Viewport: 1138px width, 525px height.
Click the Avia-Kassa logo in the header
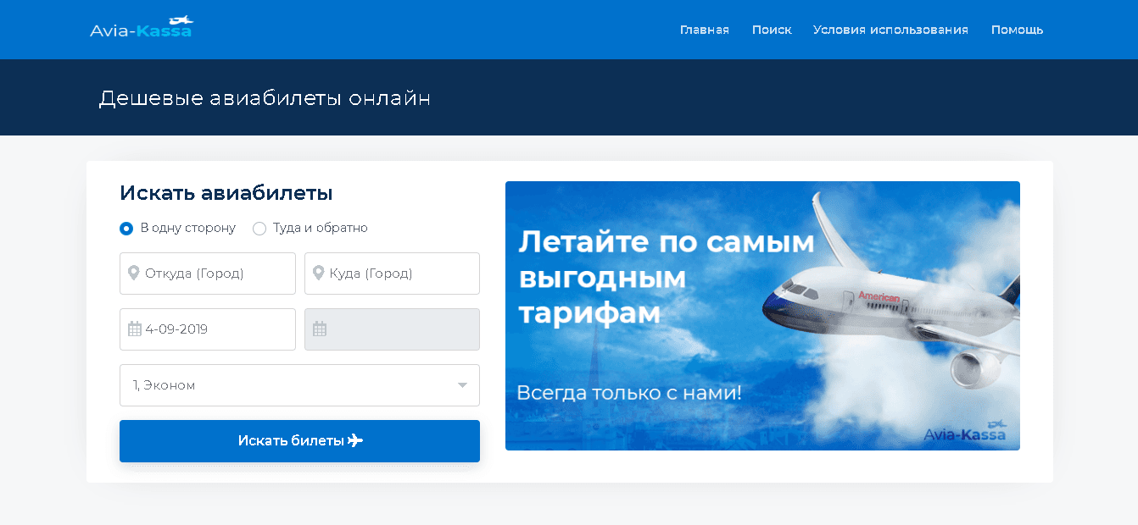(142, 29)
